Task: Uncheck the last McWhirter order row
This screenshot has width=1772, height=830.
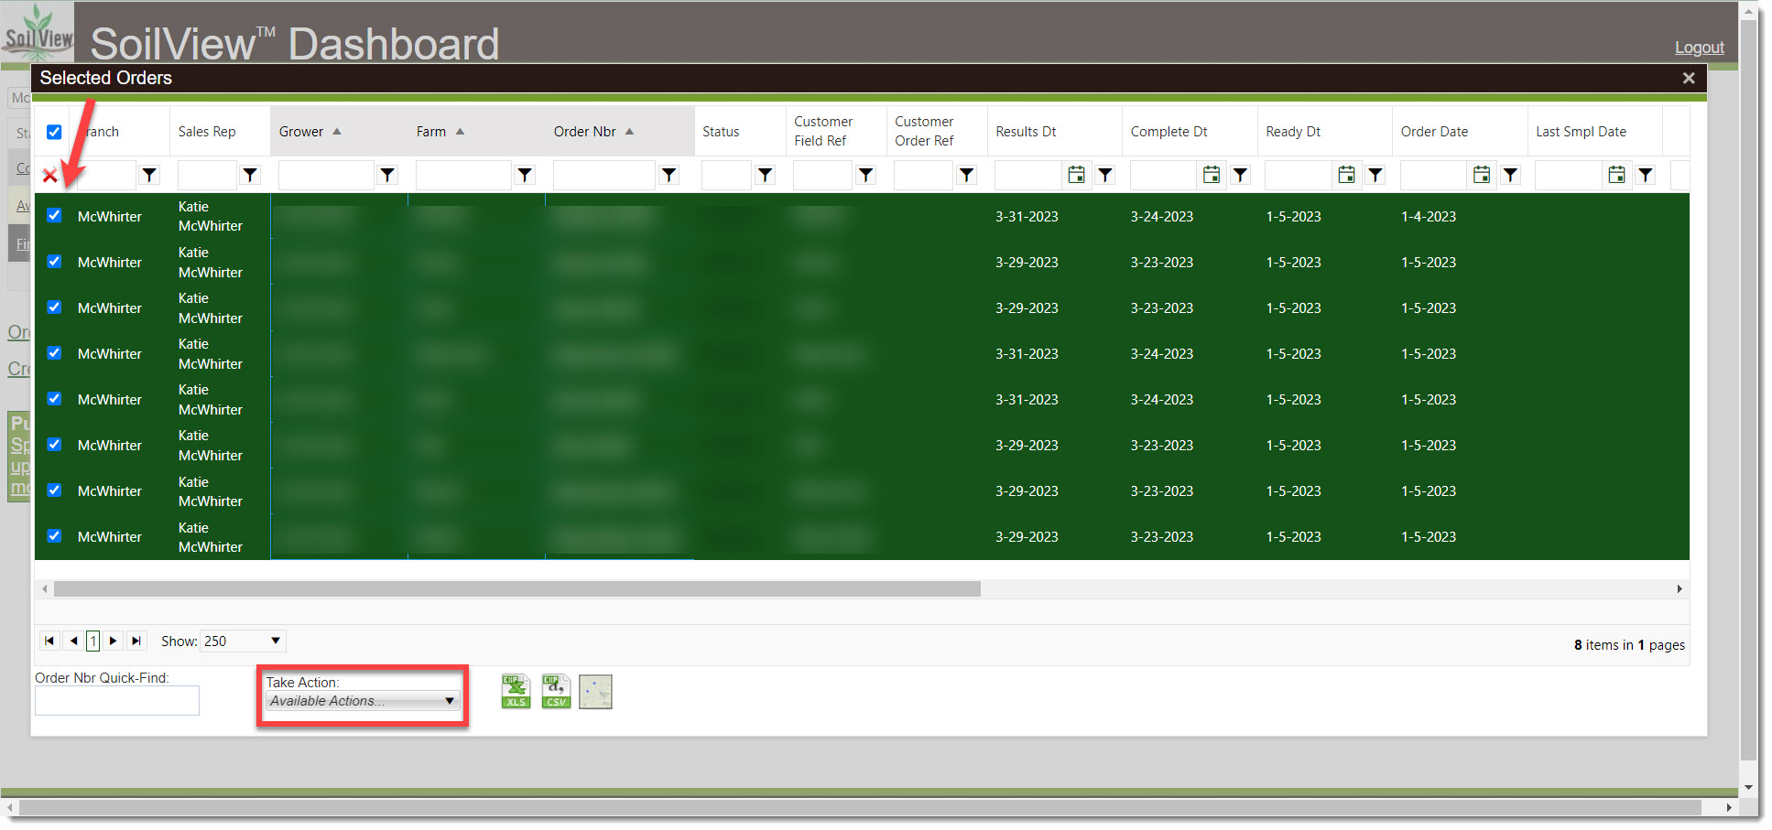Action: [x=54, y=536]
